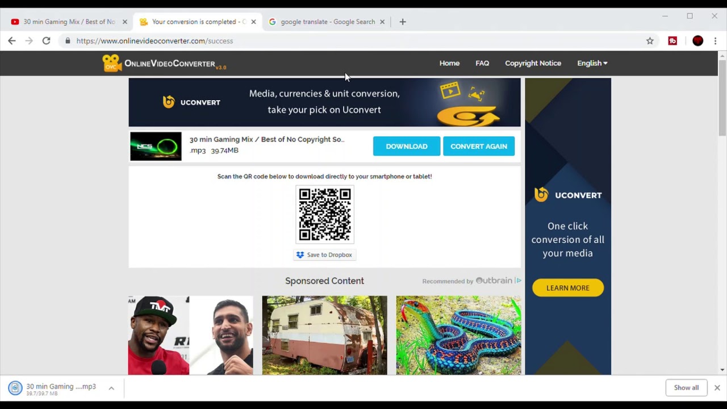The image size is (727, 409).
Task: Click 'Scan the QR code below' text
Action: click(324, 177)
